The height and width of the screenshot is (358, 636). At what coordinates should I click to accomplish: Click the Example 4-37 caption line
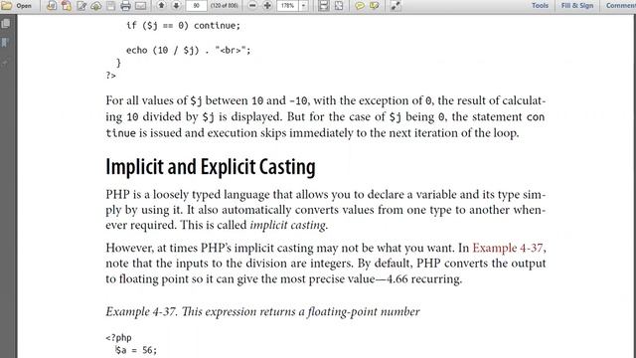pos(262,311)
